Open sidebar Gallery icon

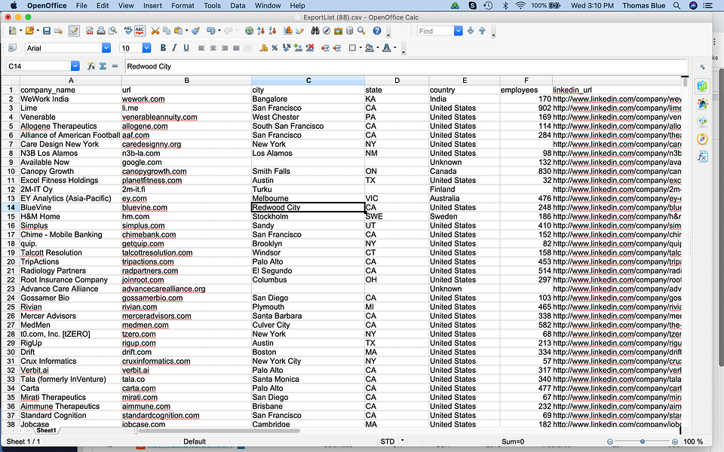pos(702,121)
